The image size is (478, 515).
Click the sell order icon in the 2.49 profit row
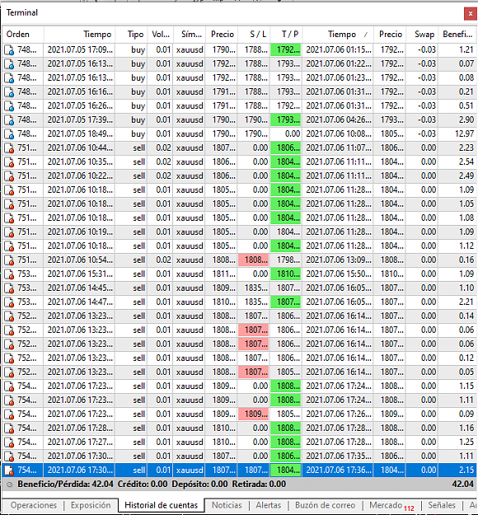(x=9, y=176)
